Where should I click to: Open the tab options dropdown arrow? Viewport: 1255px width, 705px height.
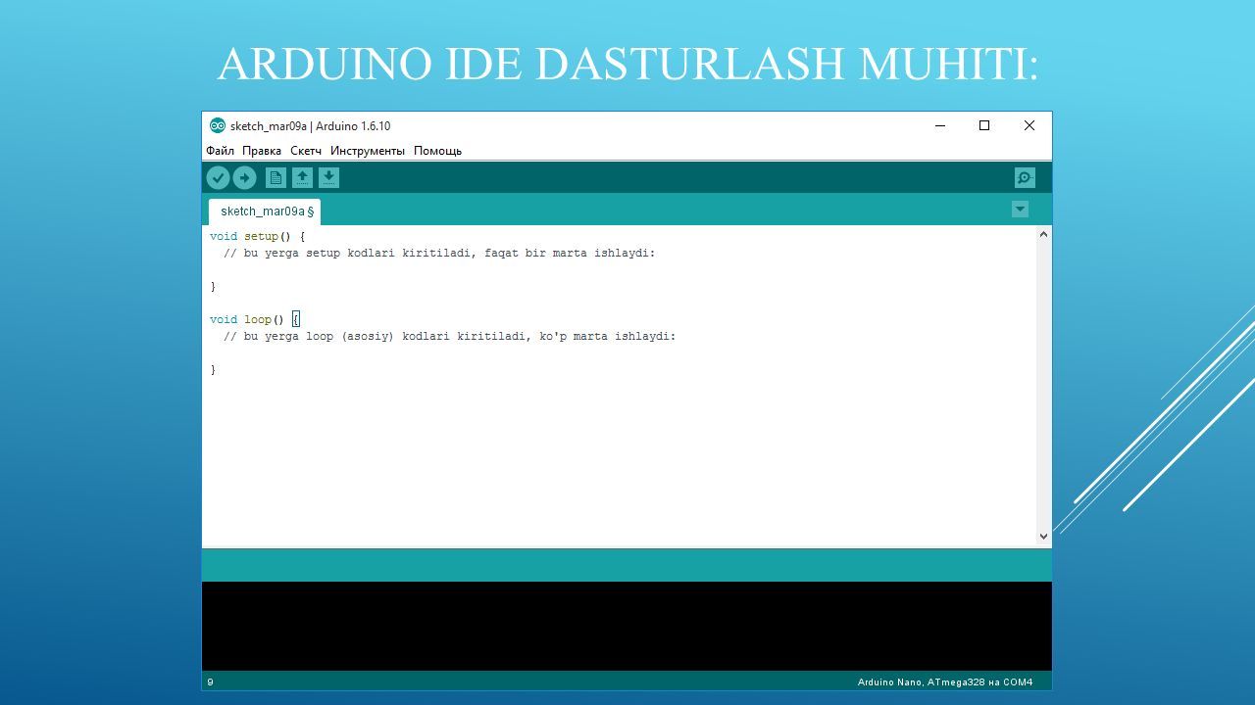(1020, 210)
